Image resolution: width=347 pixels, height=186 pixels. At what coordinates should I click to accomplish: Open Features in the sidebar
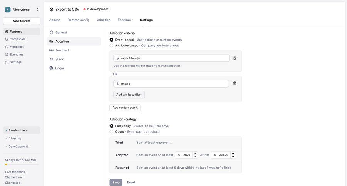coord(22,32)
